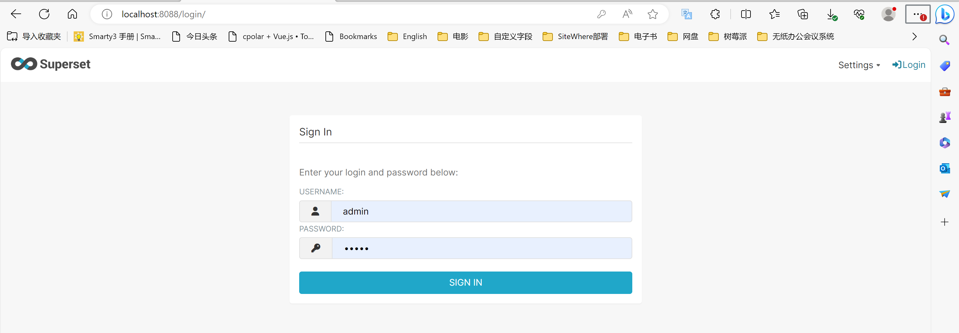This screenshot has height=333, width=959.
Task: Click the browser home icon
Action: [x=72, y=14]
